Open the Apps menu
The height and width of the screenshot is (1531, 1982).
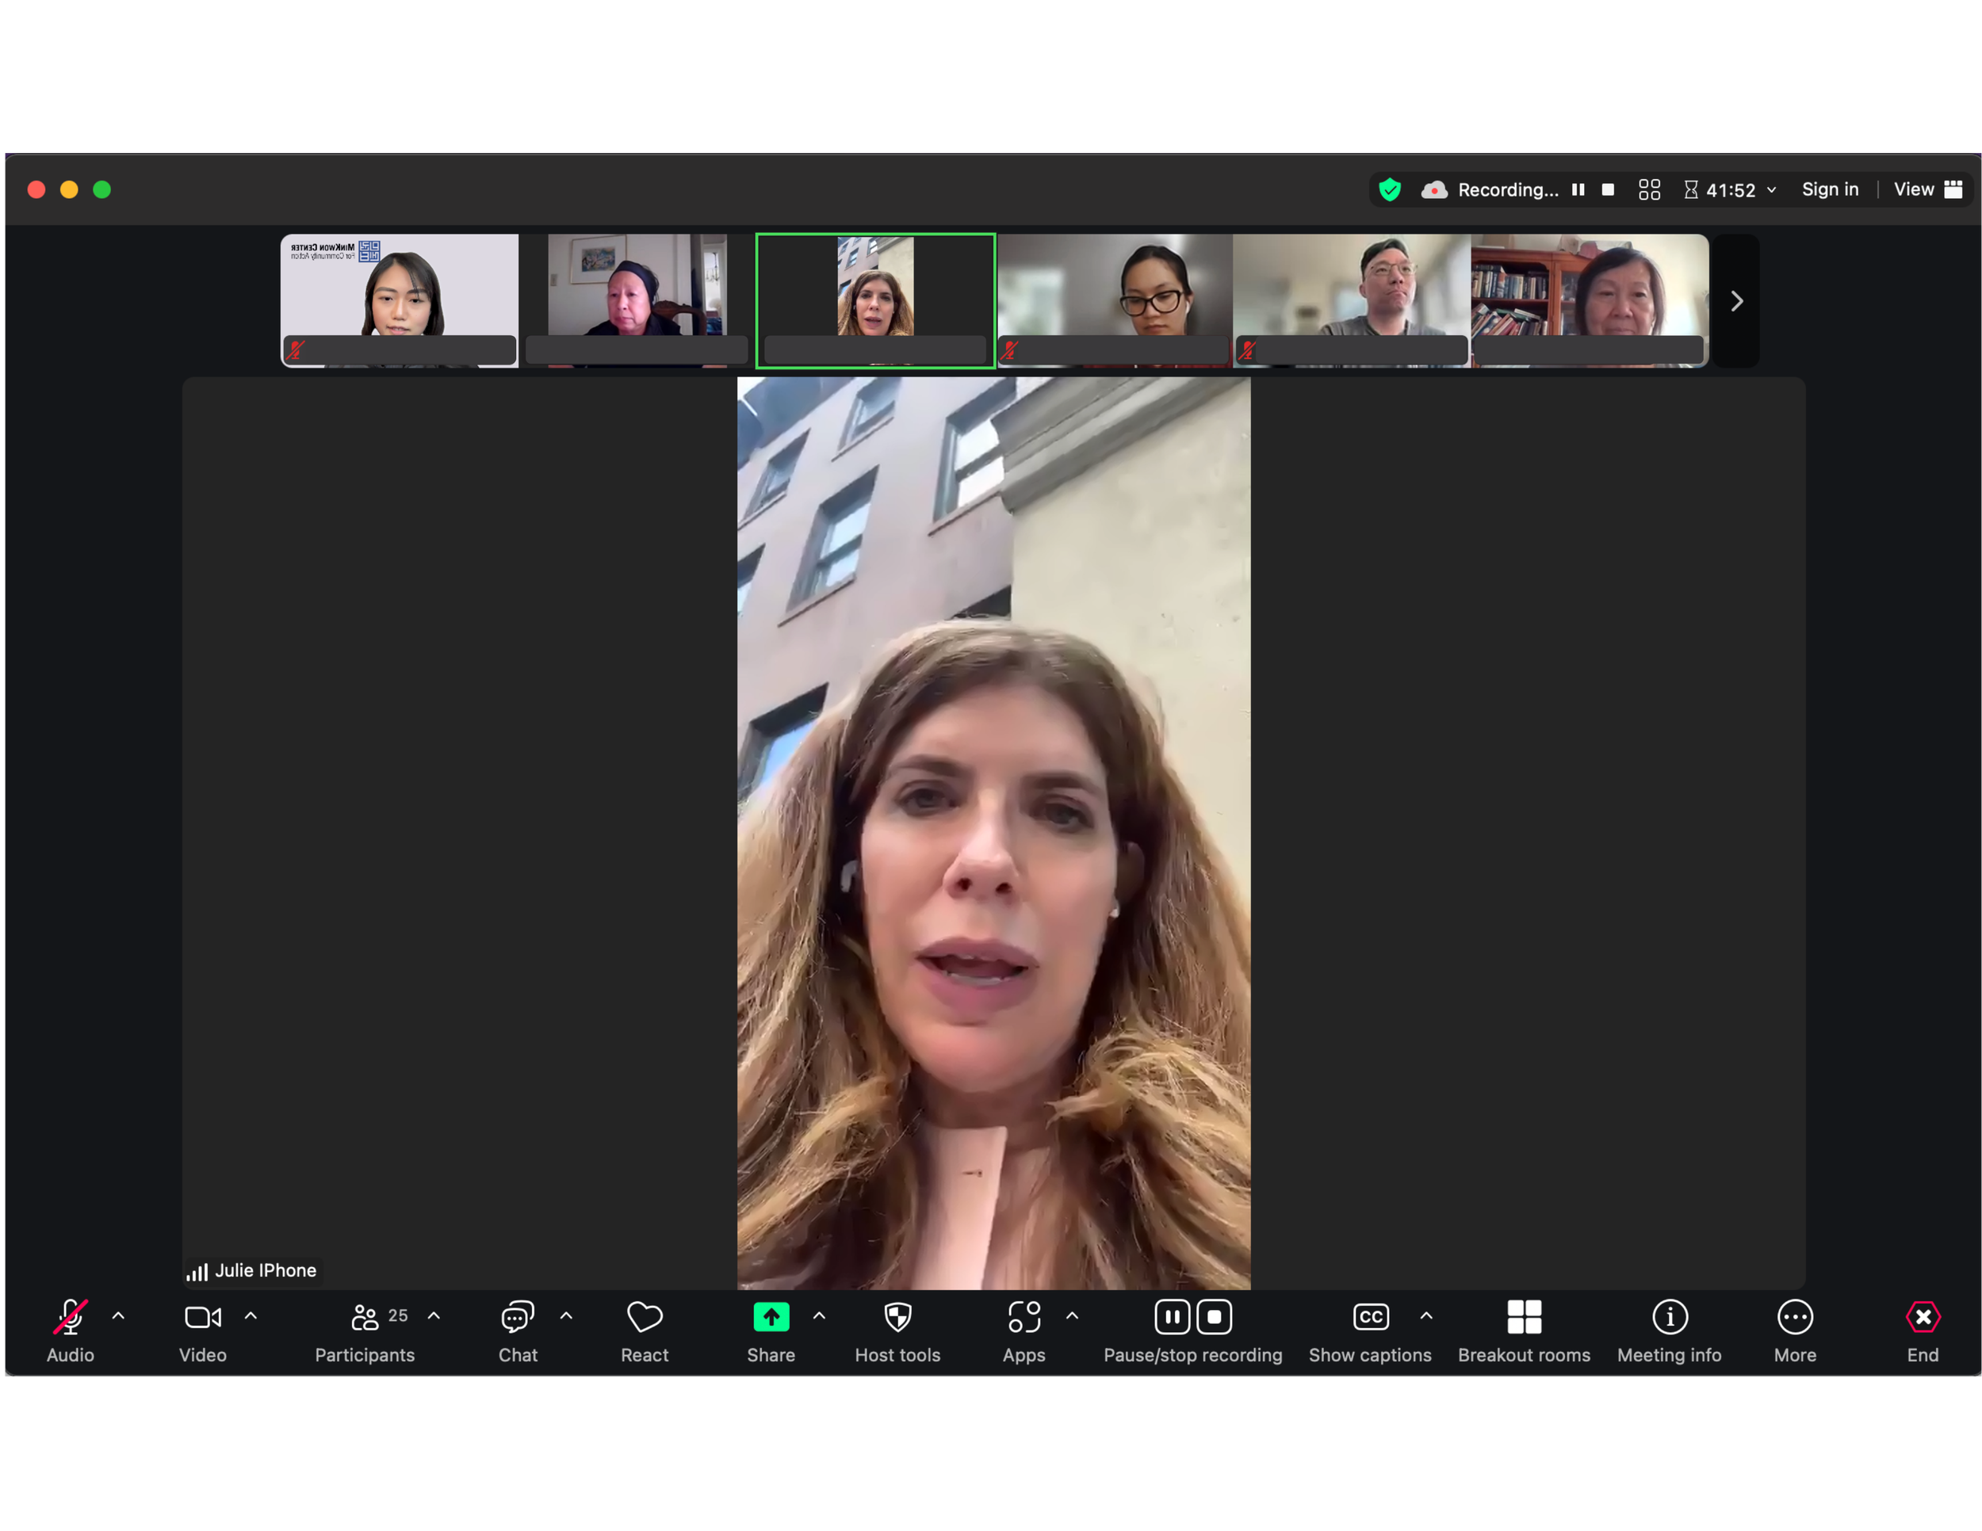point(1024,1318)
